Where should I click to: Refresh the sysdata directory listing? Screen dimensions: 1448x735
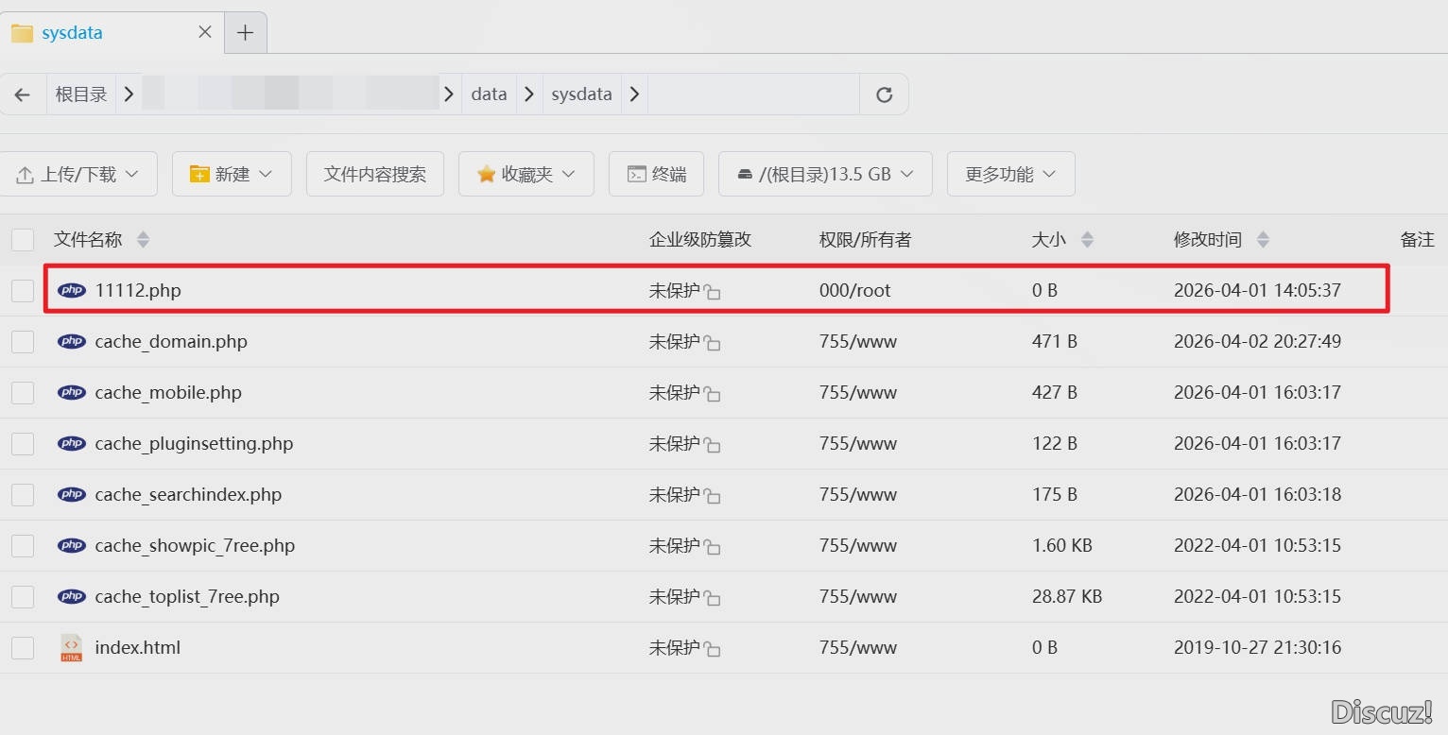point(883,94)
